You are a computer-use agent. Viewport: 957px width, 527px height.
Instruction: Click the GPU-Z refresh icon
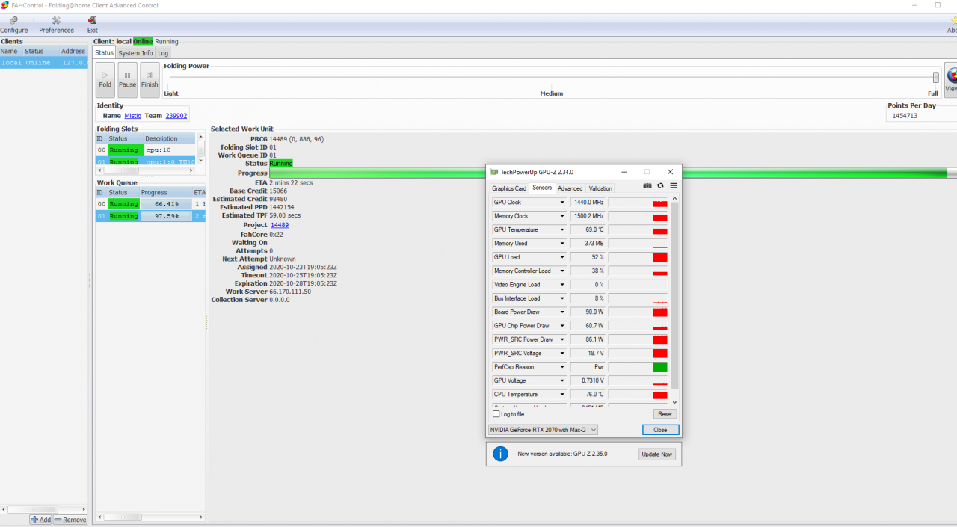(x=660, y=185)
